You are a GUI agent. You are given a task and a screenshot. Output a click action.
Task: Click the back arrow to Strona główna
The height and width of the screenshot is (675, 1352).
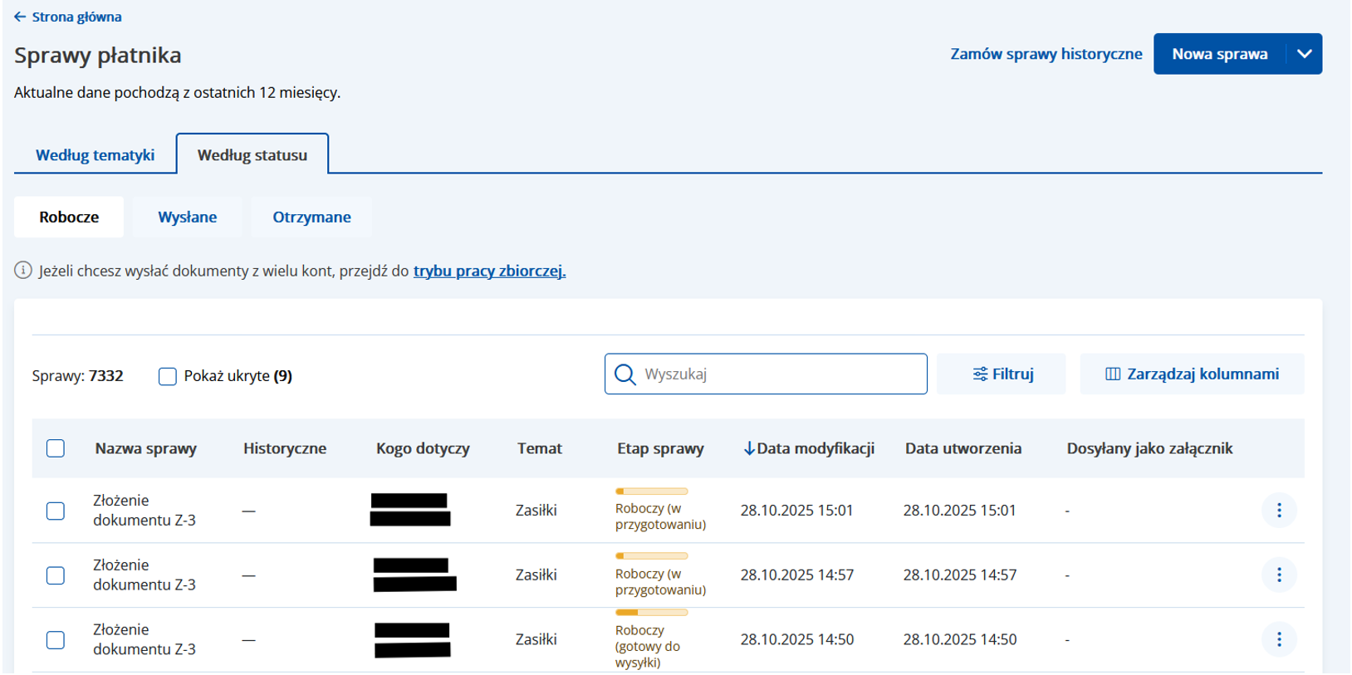[x=20, y=17]
